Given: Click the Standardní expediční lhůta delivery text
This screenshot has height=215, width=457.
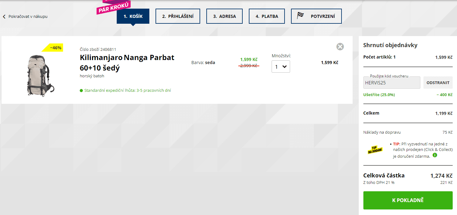Looking at the screenshot, I should (x=127, y=91).
